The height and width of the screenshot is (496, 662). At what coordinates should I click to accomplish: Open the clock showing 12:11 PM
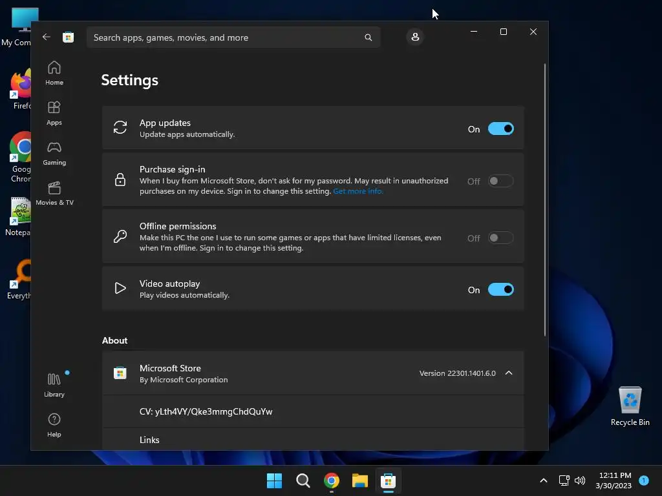pyautogui.click(x=614, y=480)
